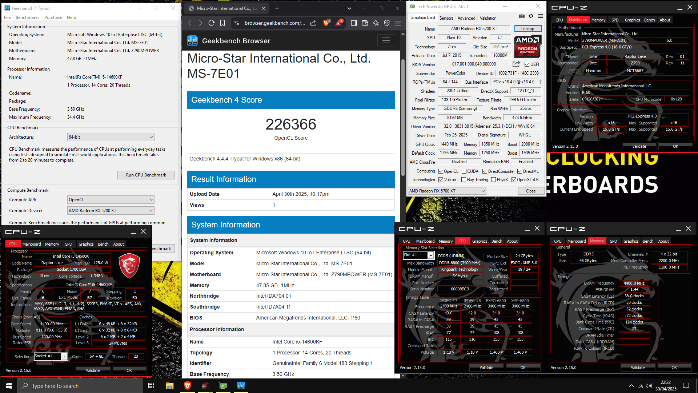Open File Explorer from the taskbar
Image resolution: width=698 pixels, height=393 pixels.
click(x=169, y=386)
